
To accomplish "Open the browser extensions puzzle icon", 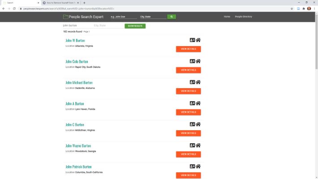I will coord(304,9).
